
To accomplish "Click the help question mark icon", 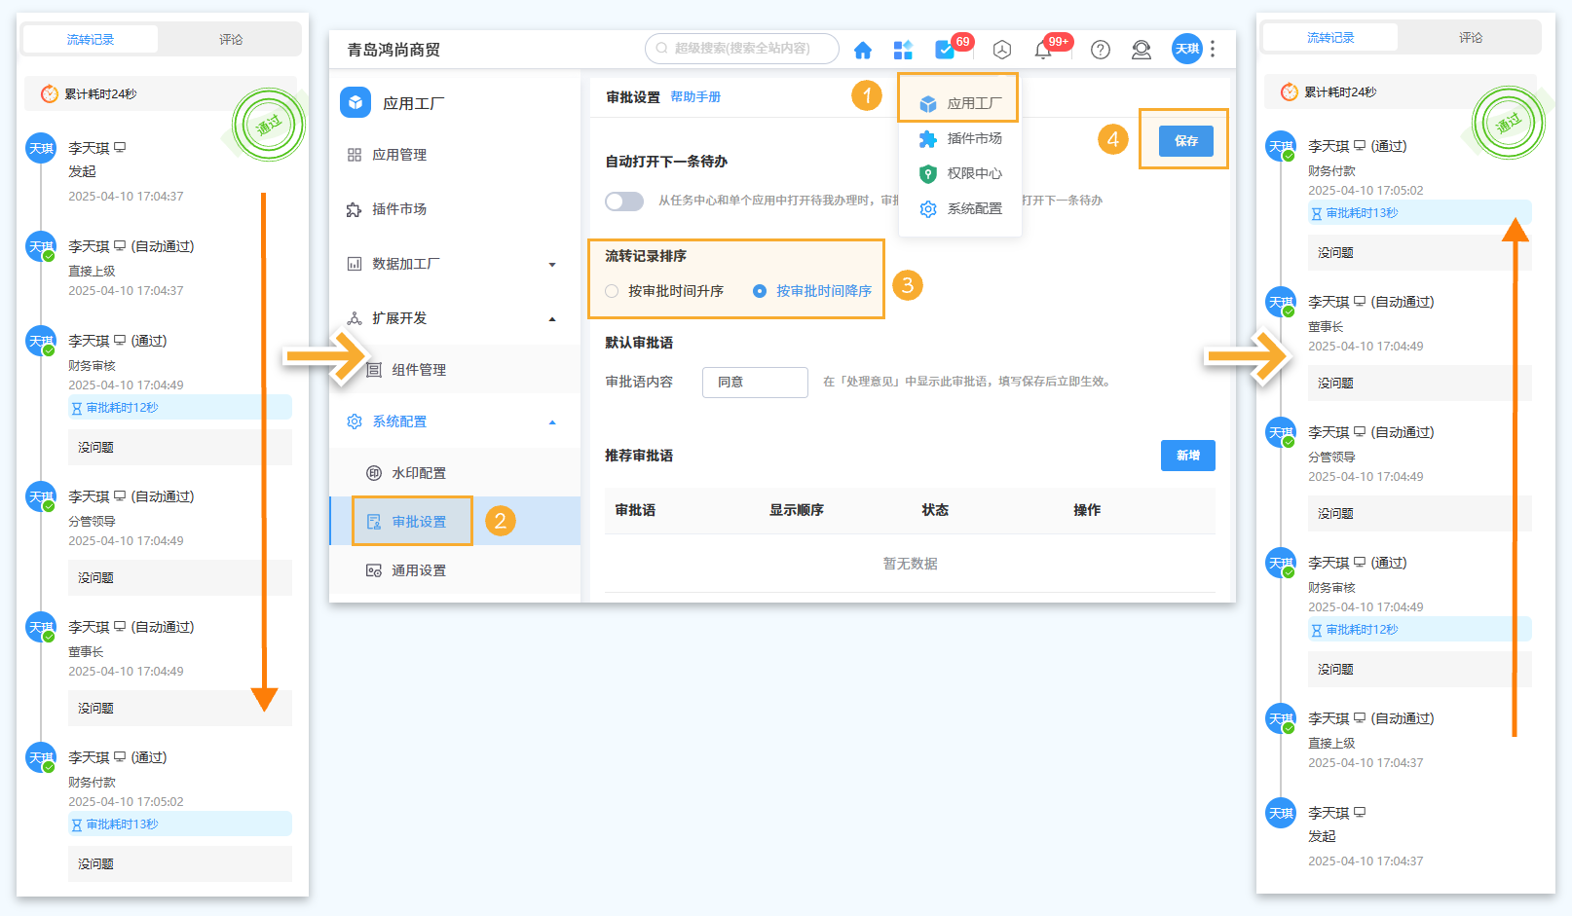I will 1100,50.
